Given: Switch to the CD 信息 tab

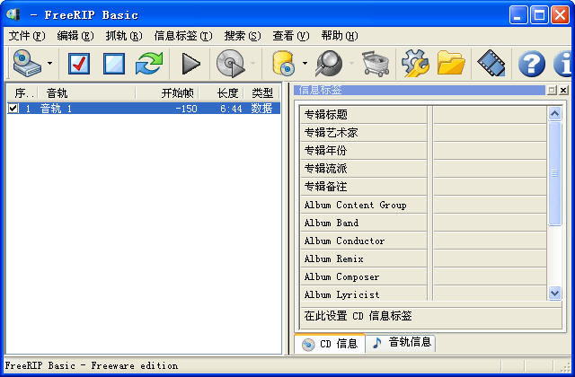Looking at the screenshot, I should pyautogui.click(x=330, y=344).
